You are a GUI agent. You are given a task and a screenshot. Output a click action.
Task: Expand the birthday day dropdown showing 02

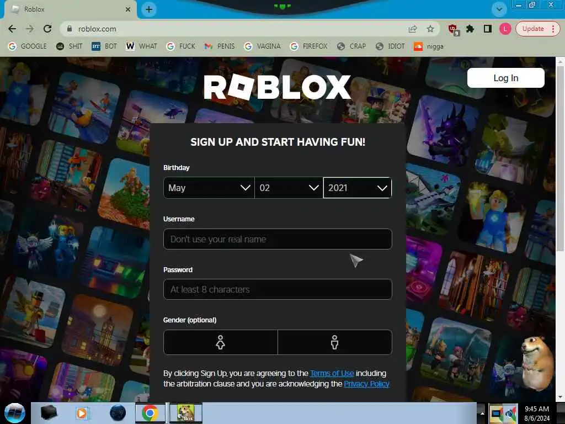click(289, 188)
